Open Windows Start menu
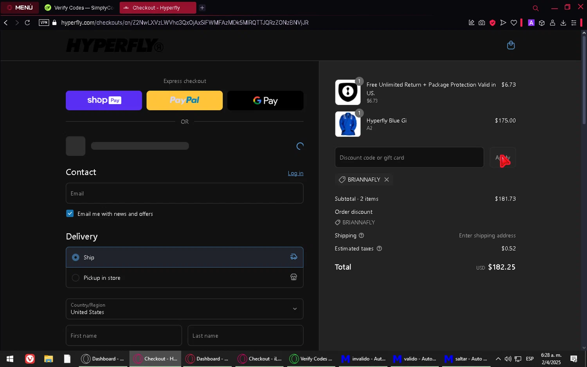This screenshot has height=367, width=587. pyautogui.click(x=10, y=359)
